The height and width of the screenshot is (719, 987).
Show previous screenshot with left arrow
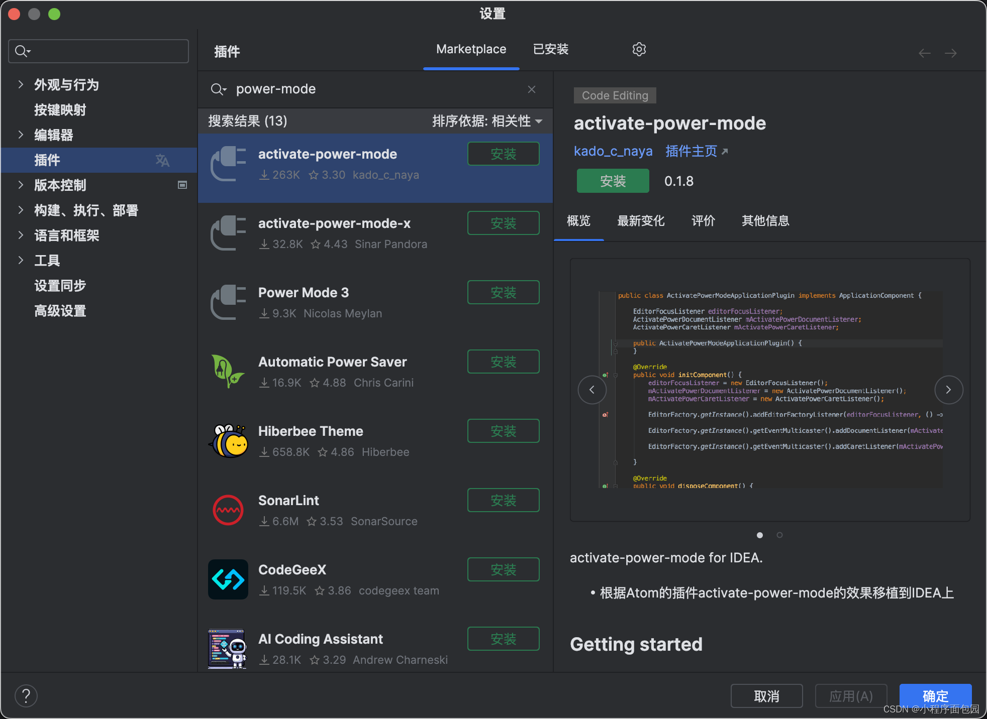coord(592,390)
